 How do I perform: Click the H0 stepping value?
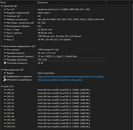(39, 16)
